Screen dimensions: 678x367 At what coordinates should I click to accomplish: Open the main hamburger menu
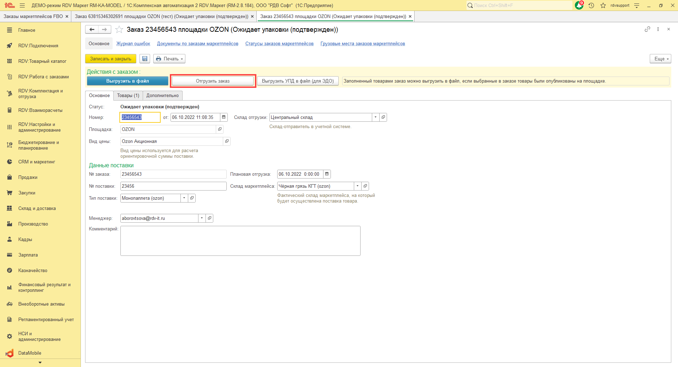[x=22, y=5]
